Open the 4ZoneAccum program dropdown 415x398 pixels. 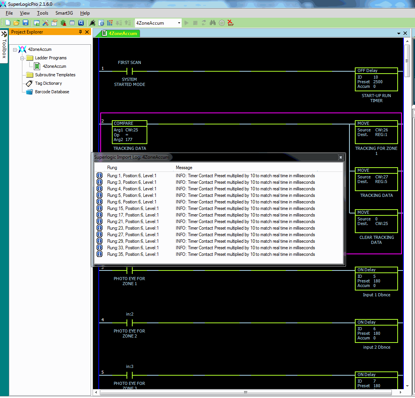point(179,23)
